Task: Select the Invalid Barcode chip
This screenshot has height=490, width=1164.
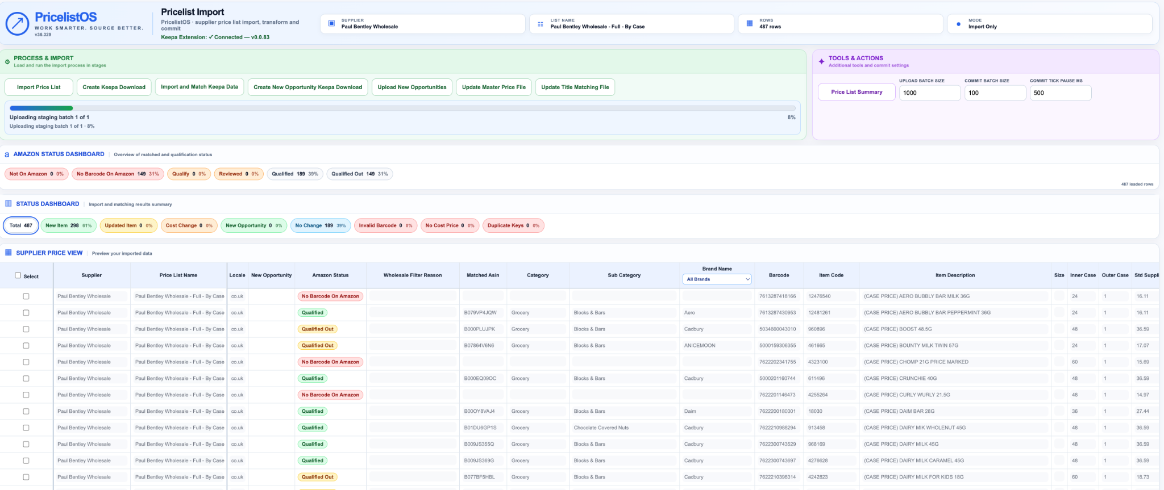Action: [385, 225]
